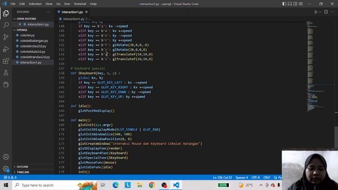Screen dimensions: 338x190
Task: Open cokelatskala2d.py in the explorer
Action: click(33, 52)
